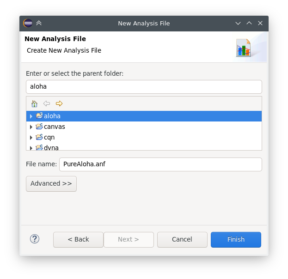Click the aloha project folder icon
Screen dimensions: 288x279
coord(39,115)
